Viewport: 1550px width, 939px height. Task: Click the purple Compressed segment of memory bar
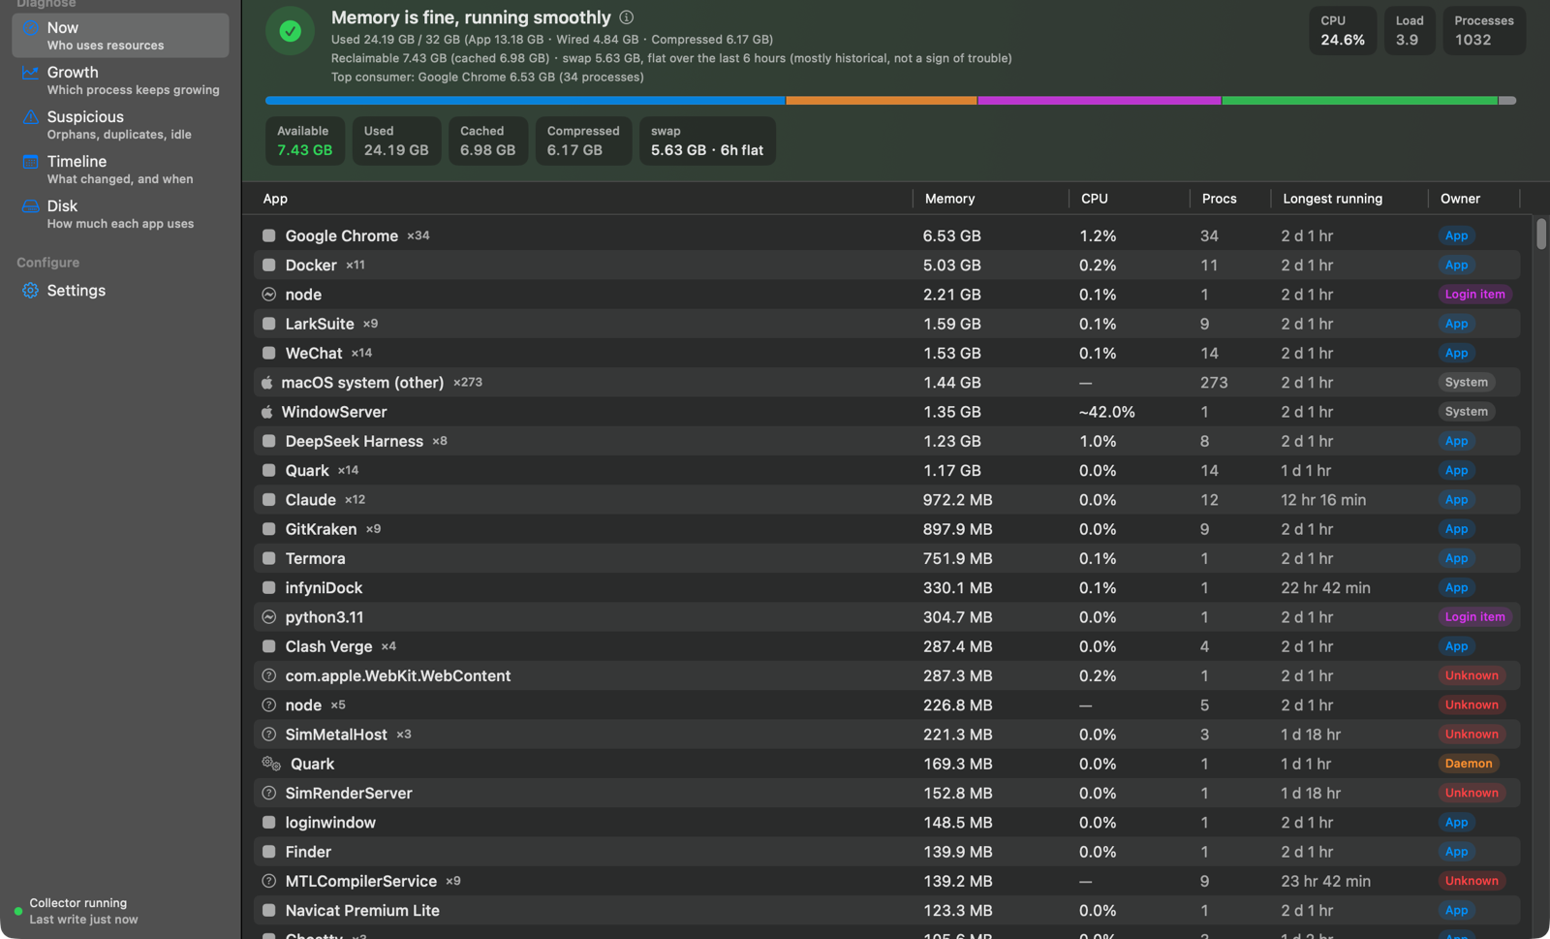coord(1099,101)
